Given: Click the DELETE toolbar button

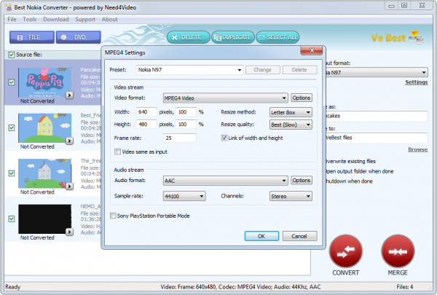Looking at the screenshot, I should (x=189, y=37).
